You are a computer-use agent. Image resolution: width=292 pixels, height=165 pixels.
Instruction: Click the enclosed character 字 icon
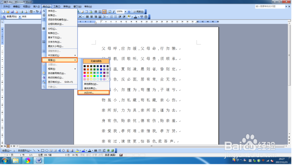(x=146, y=17)
